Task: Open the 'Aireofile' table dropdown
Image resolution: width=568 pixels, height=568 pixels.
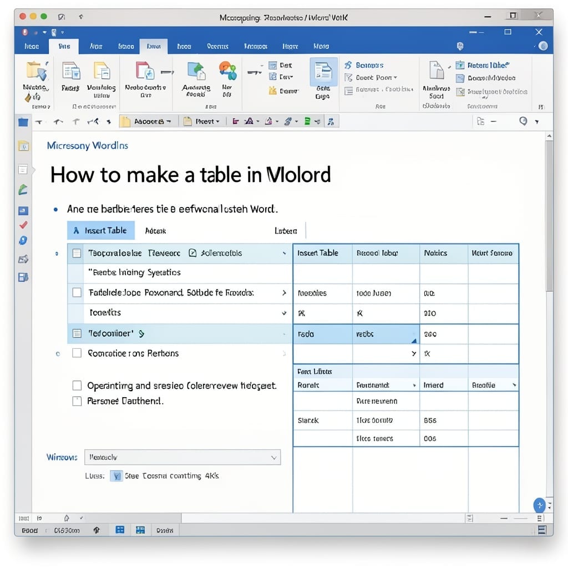Action: (514, 385)
